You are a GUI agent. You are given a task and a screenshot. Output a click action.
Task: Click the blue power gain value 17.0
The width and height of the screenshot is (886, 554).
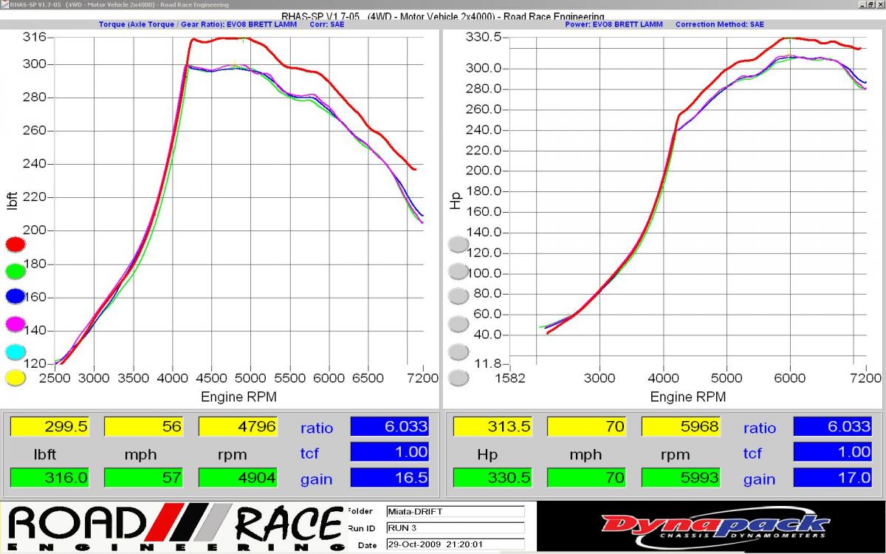point(833,477)
